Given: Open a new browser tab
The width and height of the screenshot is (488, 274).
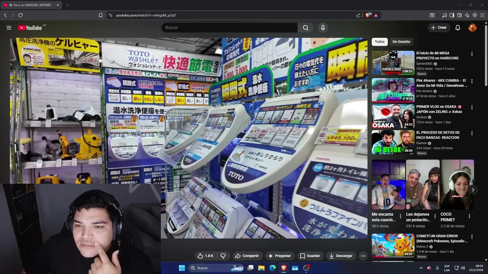Looking at the screenshot, I should click(67, 5).
